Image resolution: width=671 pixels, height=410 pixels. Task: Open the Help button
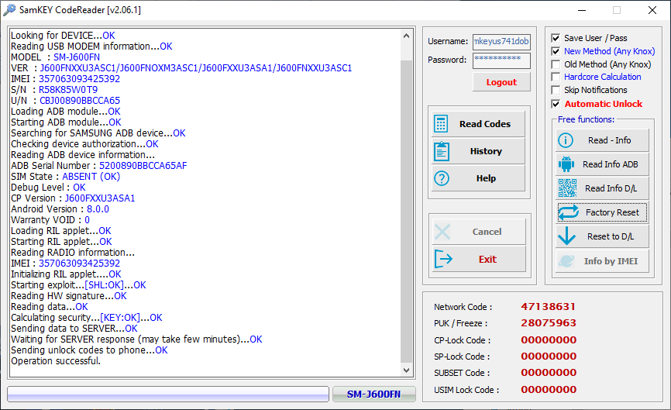pyautogui.click(x=478, y=178)
